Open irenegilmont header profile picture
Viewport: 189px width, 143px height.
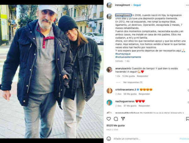pyautogui.click(x=109, y=5)
